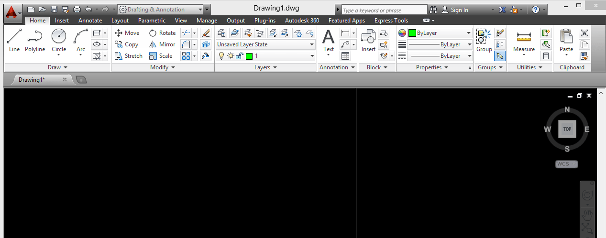Click the Move command
Viewport: 606px width, 238px height.
[127, 33]
